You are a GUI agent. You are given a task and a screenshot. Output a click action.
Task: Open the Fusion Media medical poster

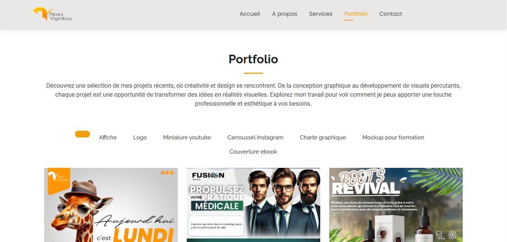[x=253, y=205]
